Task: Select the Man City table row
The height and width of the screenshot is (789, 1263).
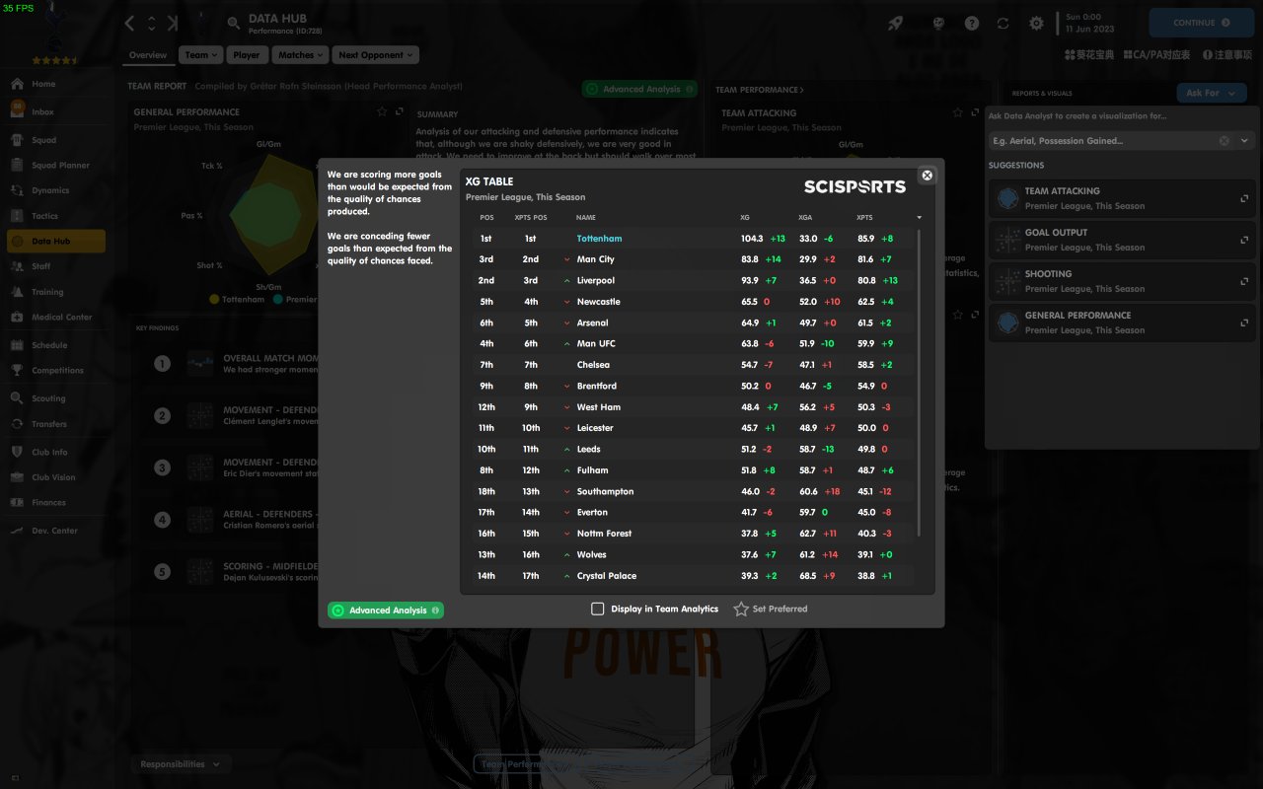Action: (x=693, y=259)
